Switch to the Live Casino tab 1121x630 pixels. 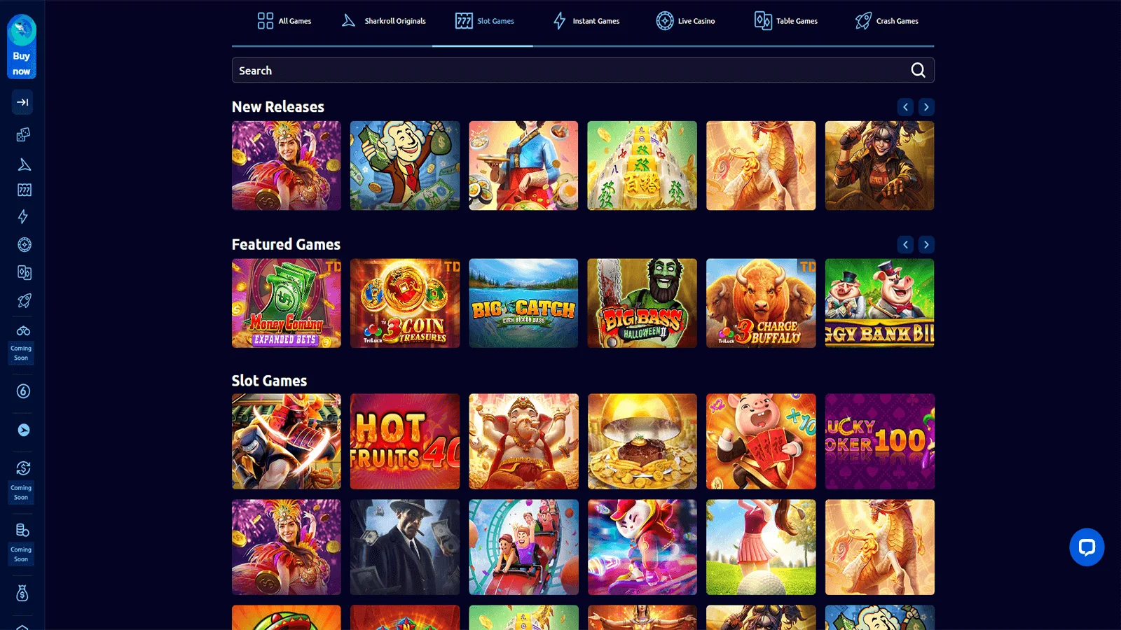[x=685, y=21]
